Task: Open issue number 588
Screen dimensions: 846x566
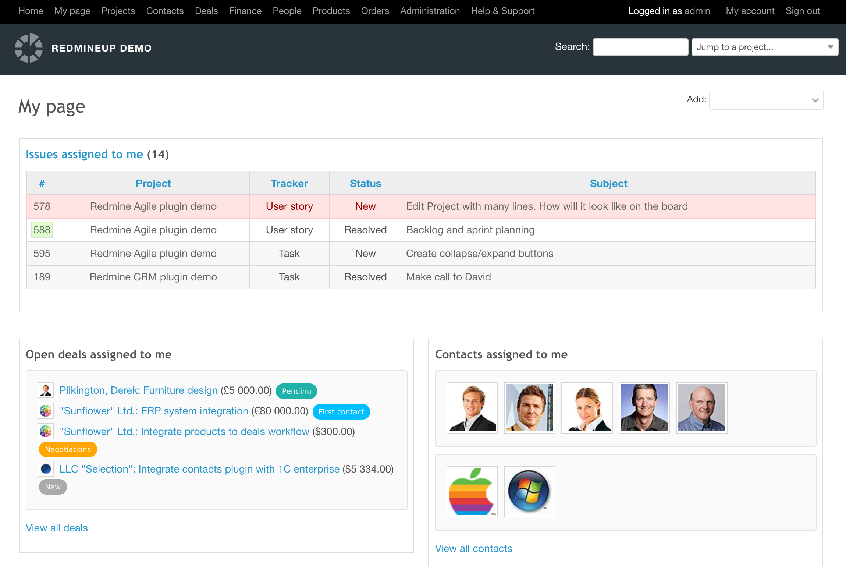Action: tap(42, 230)
